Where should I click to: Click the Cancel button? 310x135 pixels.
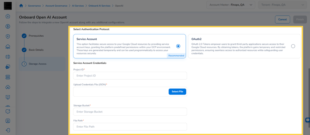(x=282, y=19)
